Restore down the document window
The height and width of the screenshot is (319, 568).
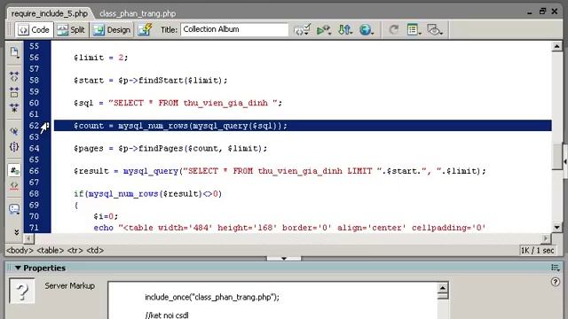[542, 12]
